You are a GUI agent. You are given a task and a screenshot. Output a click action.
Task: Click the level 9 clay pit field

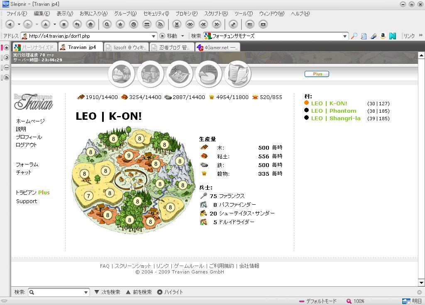click(129, 156)
